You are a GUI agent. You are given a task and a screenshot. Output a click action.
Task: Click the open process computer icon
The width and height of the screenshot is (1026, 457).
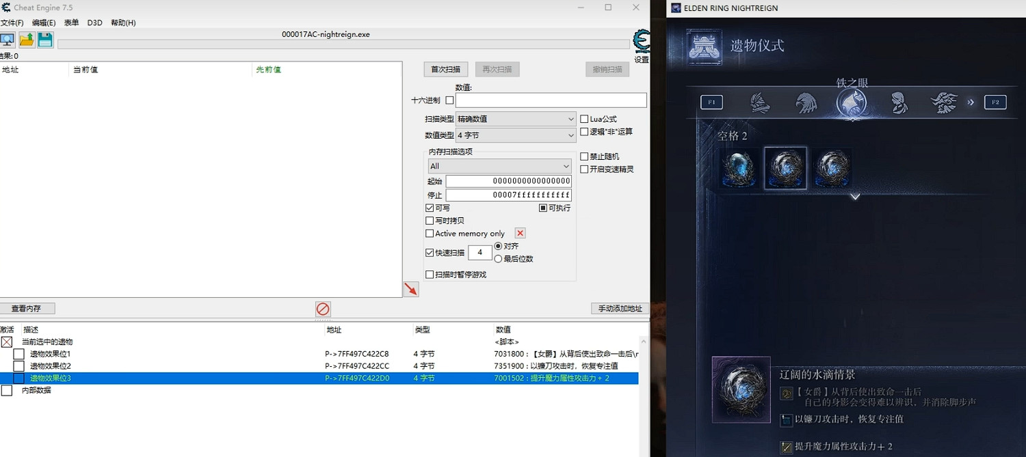(7, 40)
